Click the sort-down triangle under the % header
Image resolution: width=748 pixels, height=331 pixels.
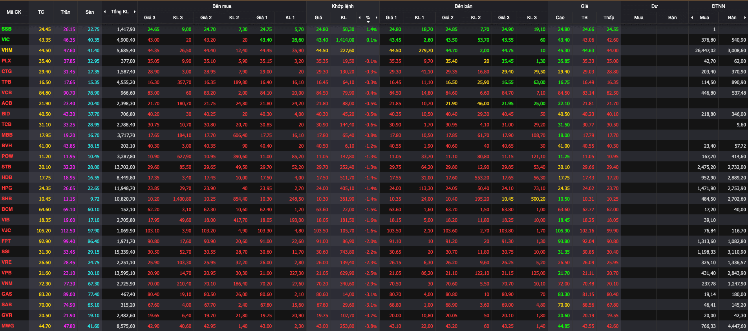[368, 22]
